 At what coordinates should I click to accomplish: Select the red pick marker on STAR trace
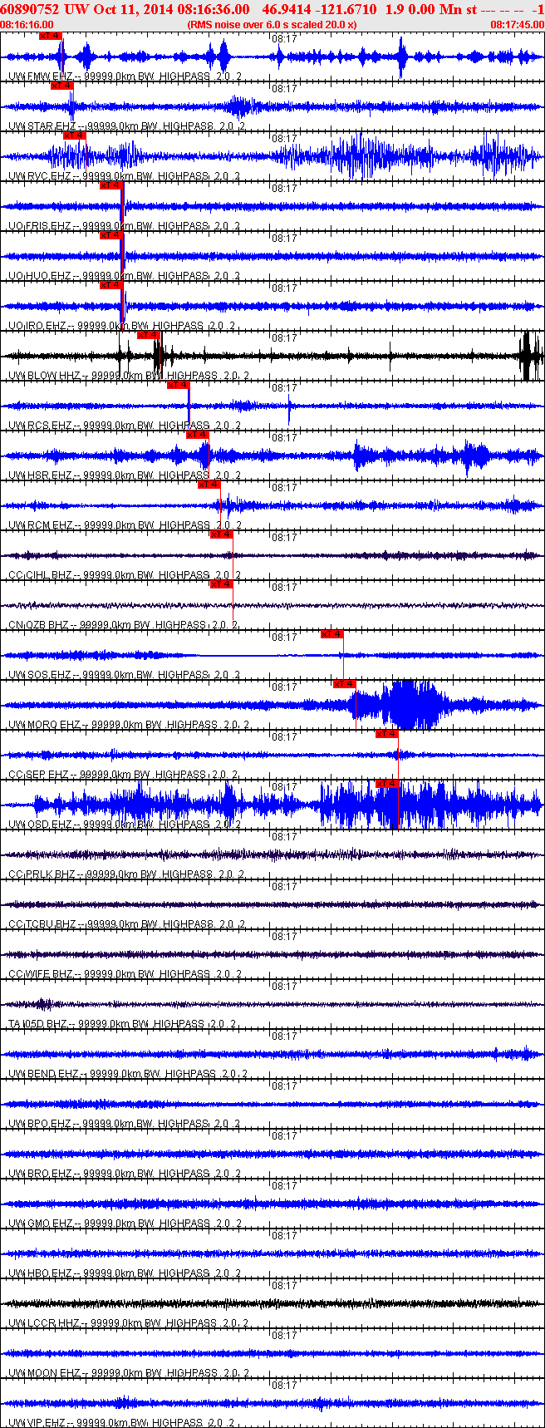point(62,86)
